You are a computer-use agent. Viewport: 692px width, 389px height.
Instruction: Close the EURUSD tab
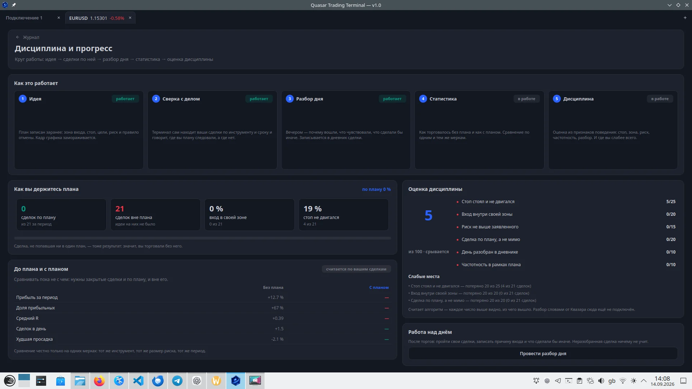[x=130, y=18]
